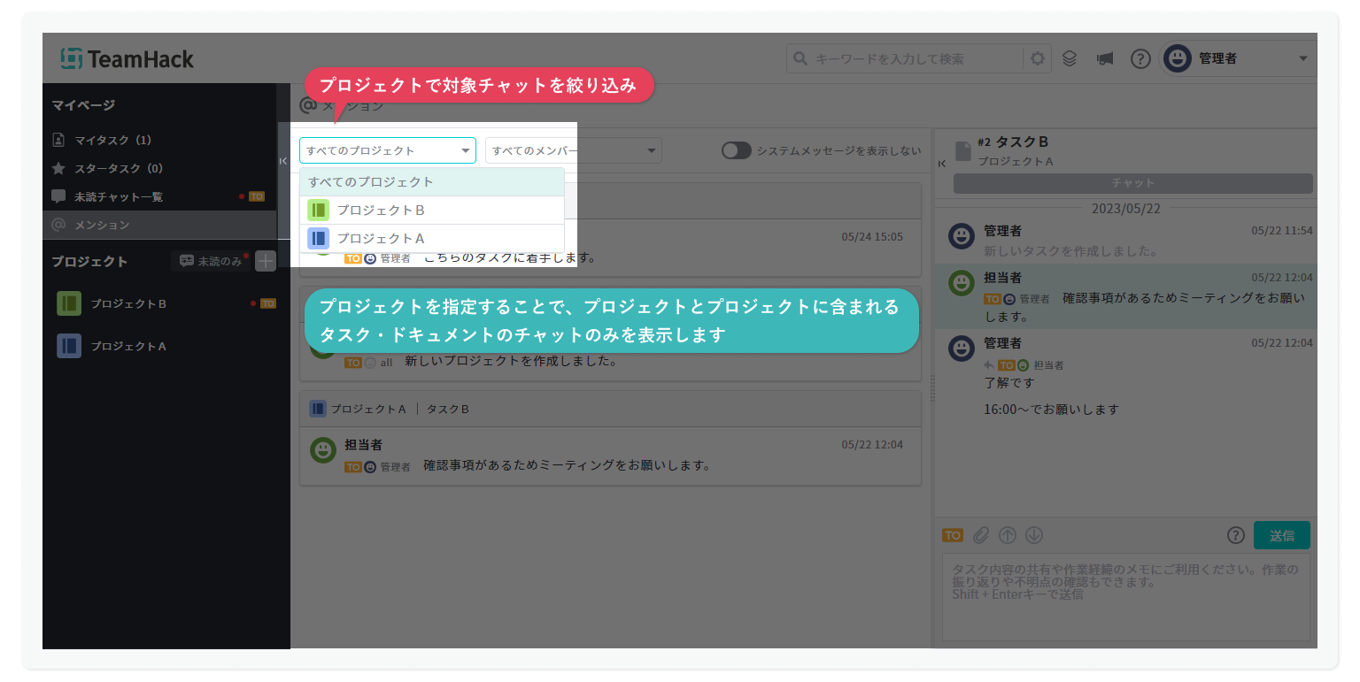Click the circled down-arrow icon in chat toolbar
1360x682 pixels.
[1033, 535]
